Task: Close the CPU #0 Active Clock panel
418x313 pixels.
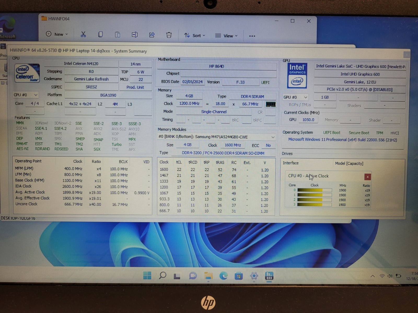Action: (367, 177)
